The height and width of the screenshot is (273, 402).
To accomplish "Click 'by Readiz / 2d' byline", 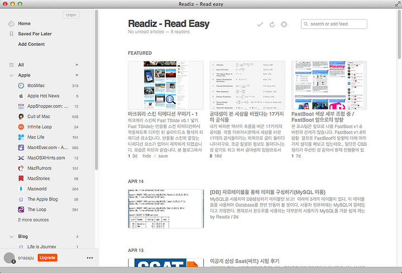I will tap(224, 217).
